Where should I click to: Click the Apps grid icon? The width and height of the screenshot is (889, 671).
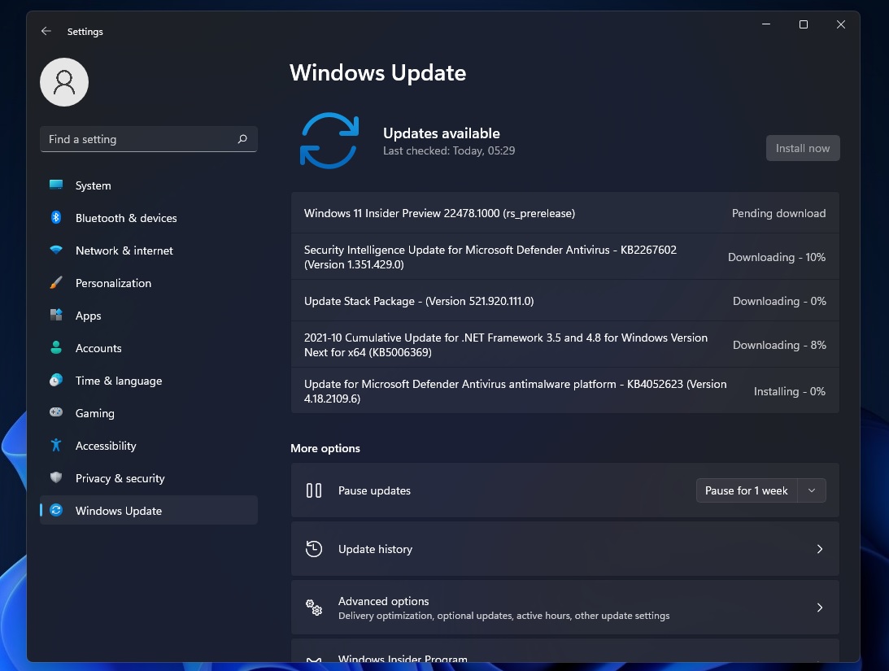(x=56, y=315)
